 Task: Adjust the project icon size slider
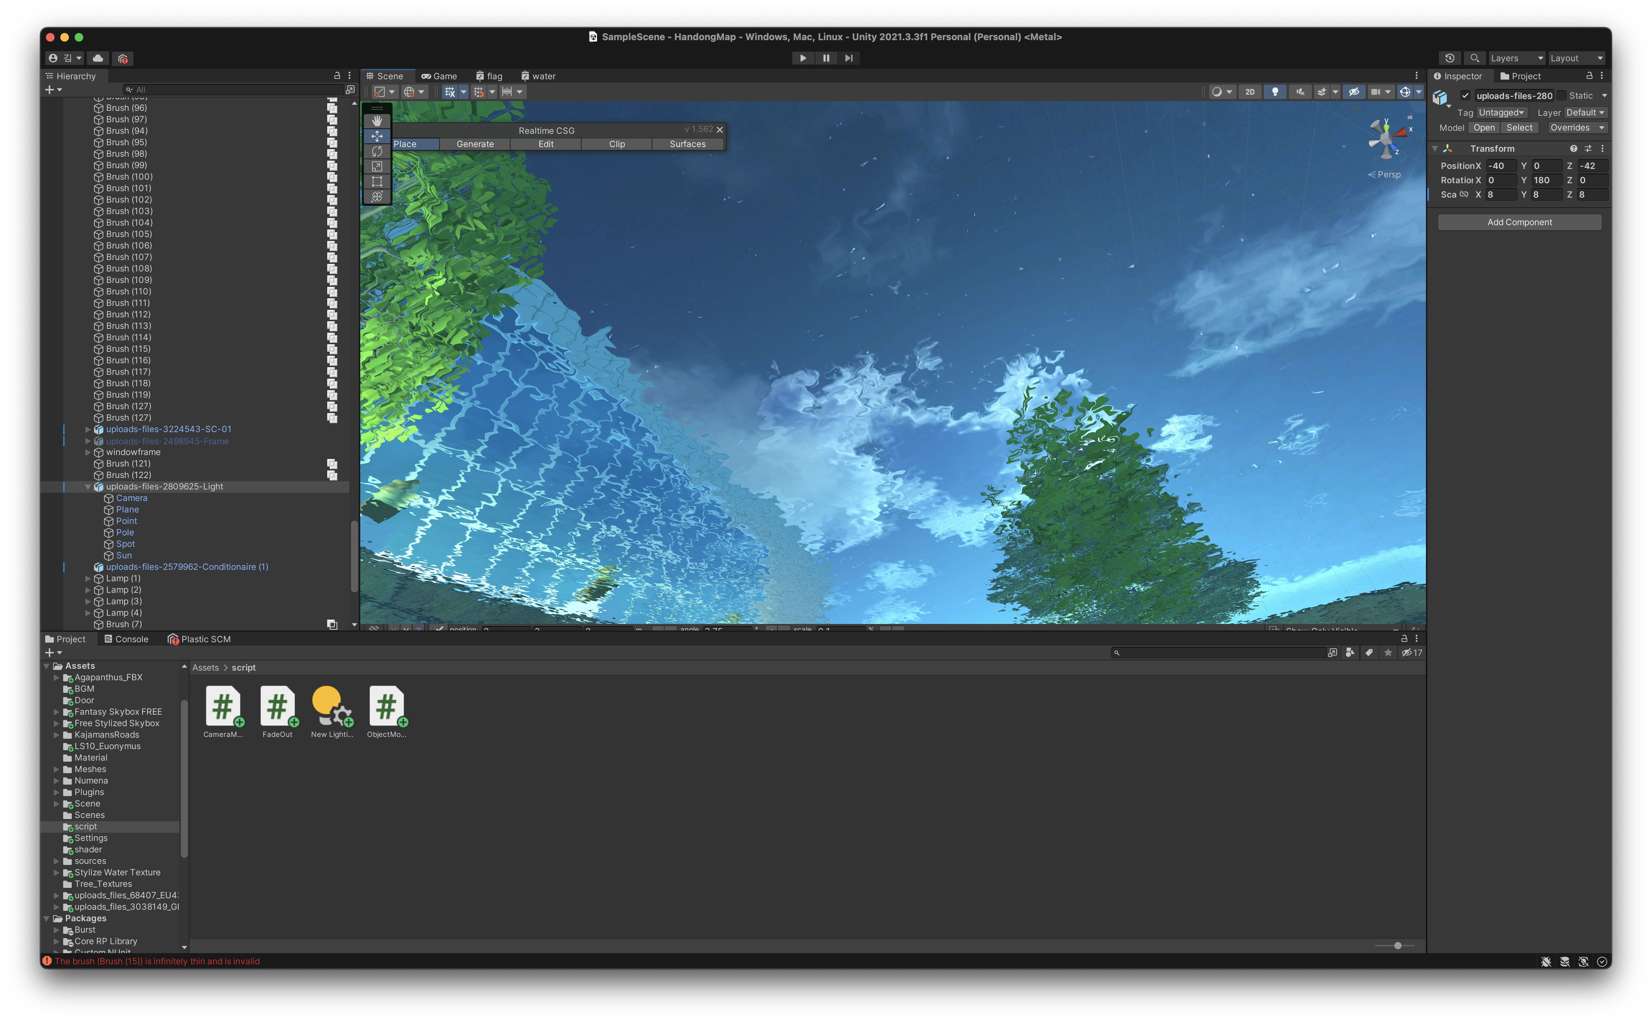click(x=1397, y=946)
